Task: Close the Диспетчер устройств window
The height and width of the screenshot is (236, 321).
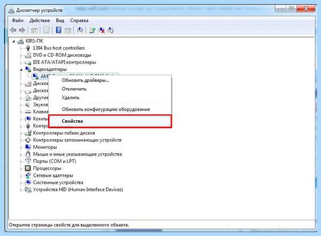Action: [x=305, y=9]
